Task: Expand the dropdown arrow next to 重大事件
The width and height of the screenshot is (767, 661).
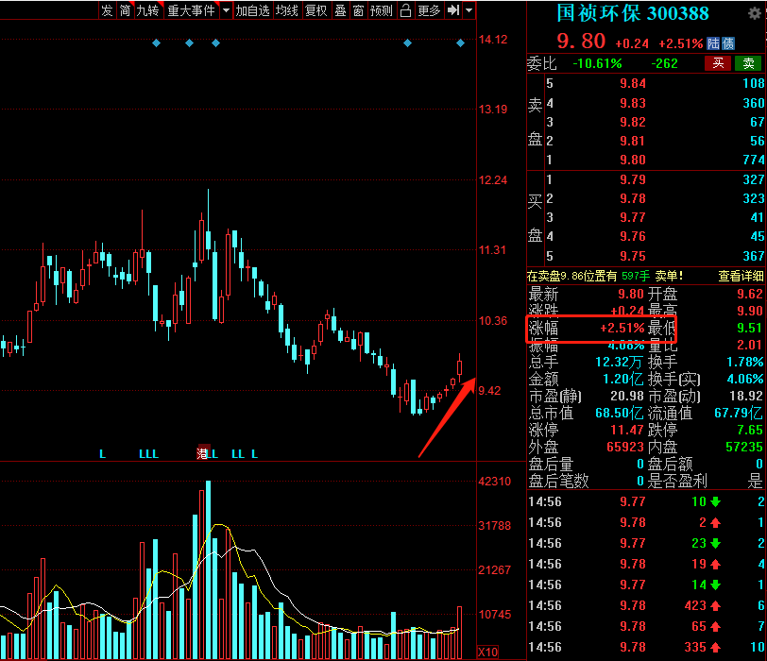Action: [x=226, y=10]
